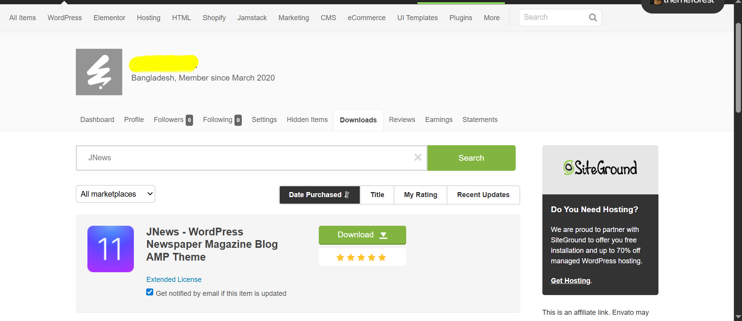The image size is (742, 321).
Task: Click the user avatar image
Action: coord(99,72)
